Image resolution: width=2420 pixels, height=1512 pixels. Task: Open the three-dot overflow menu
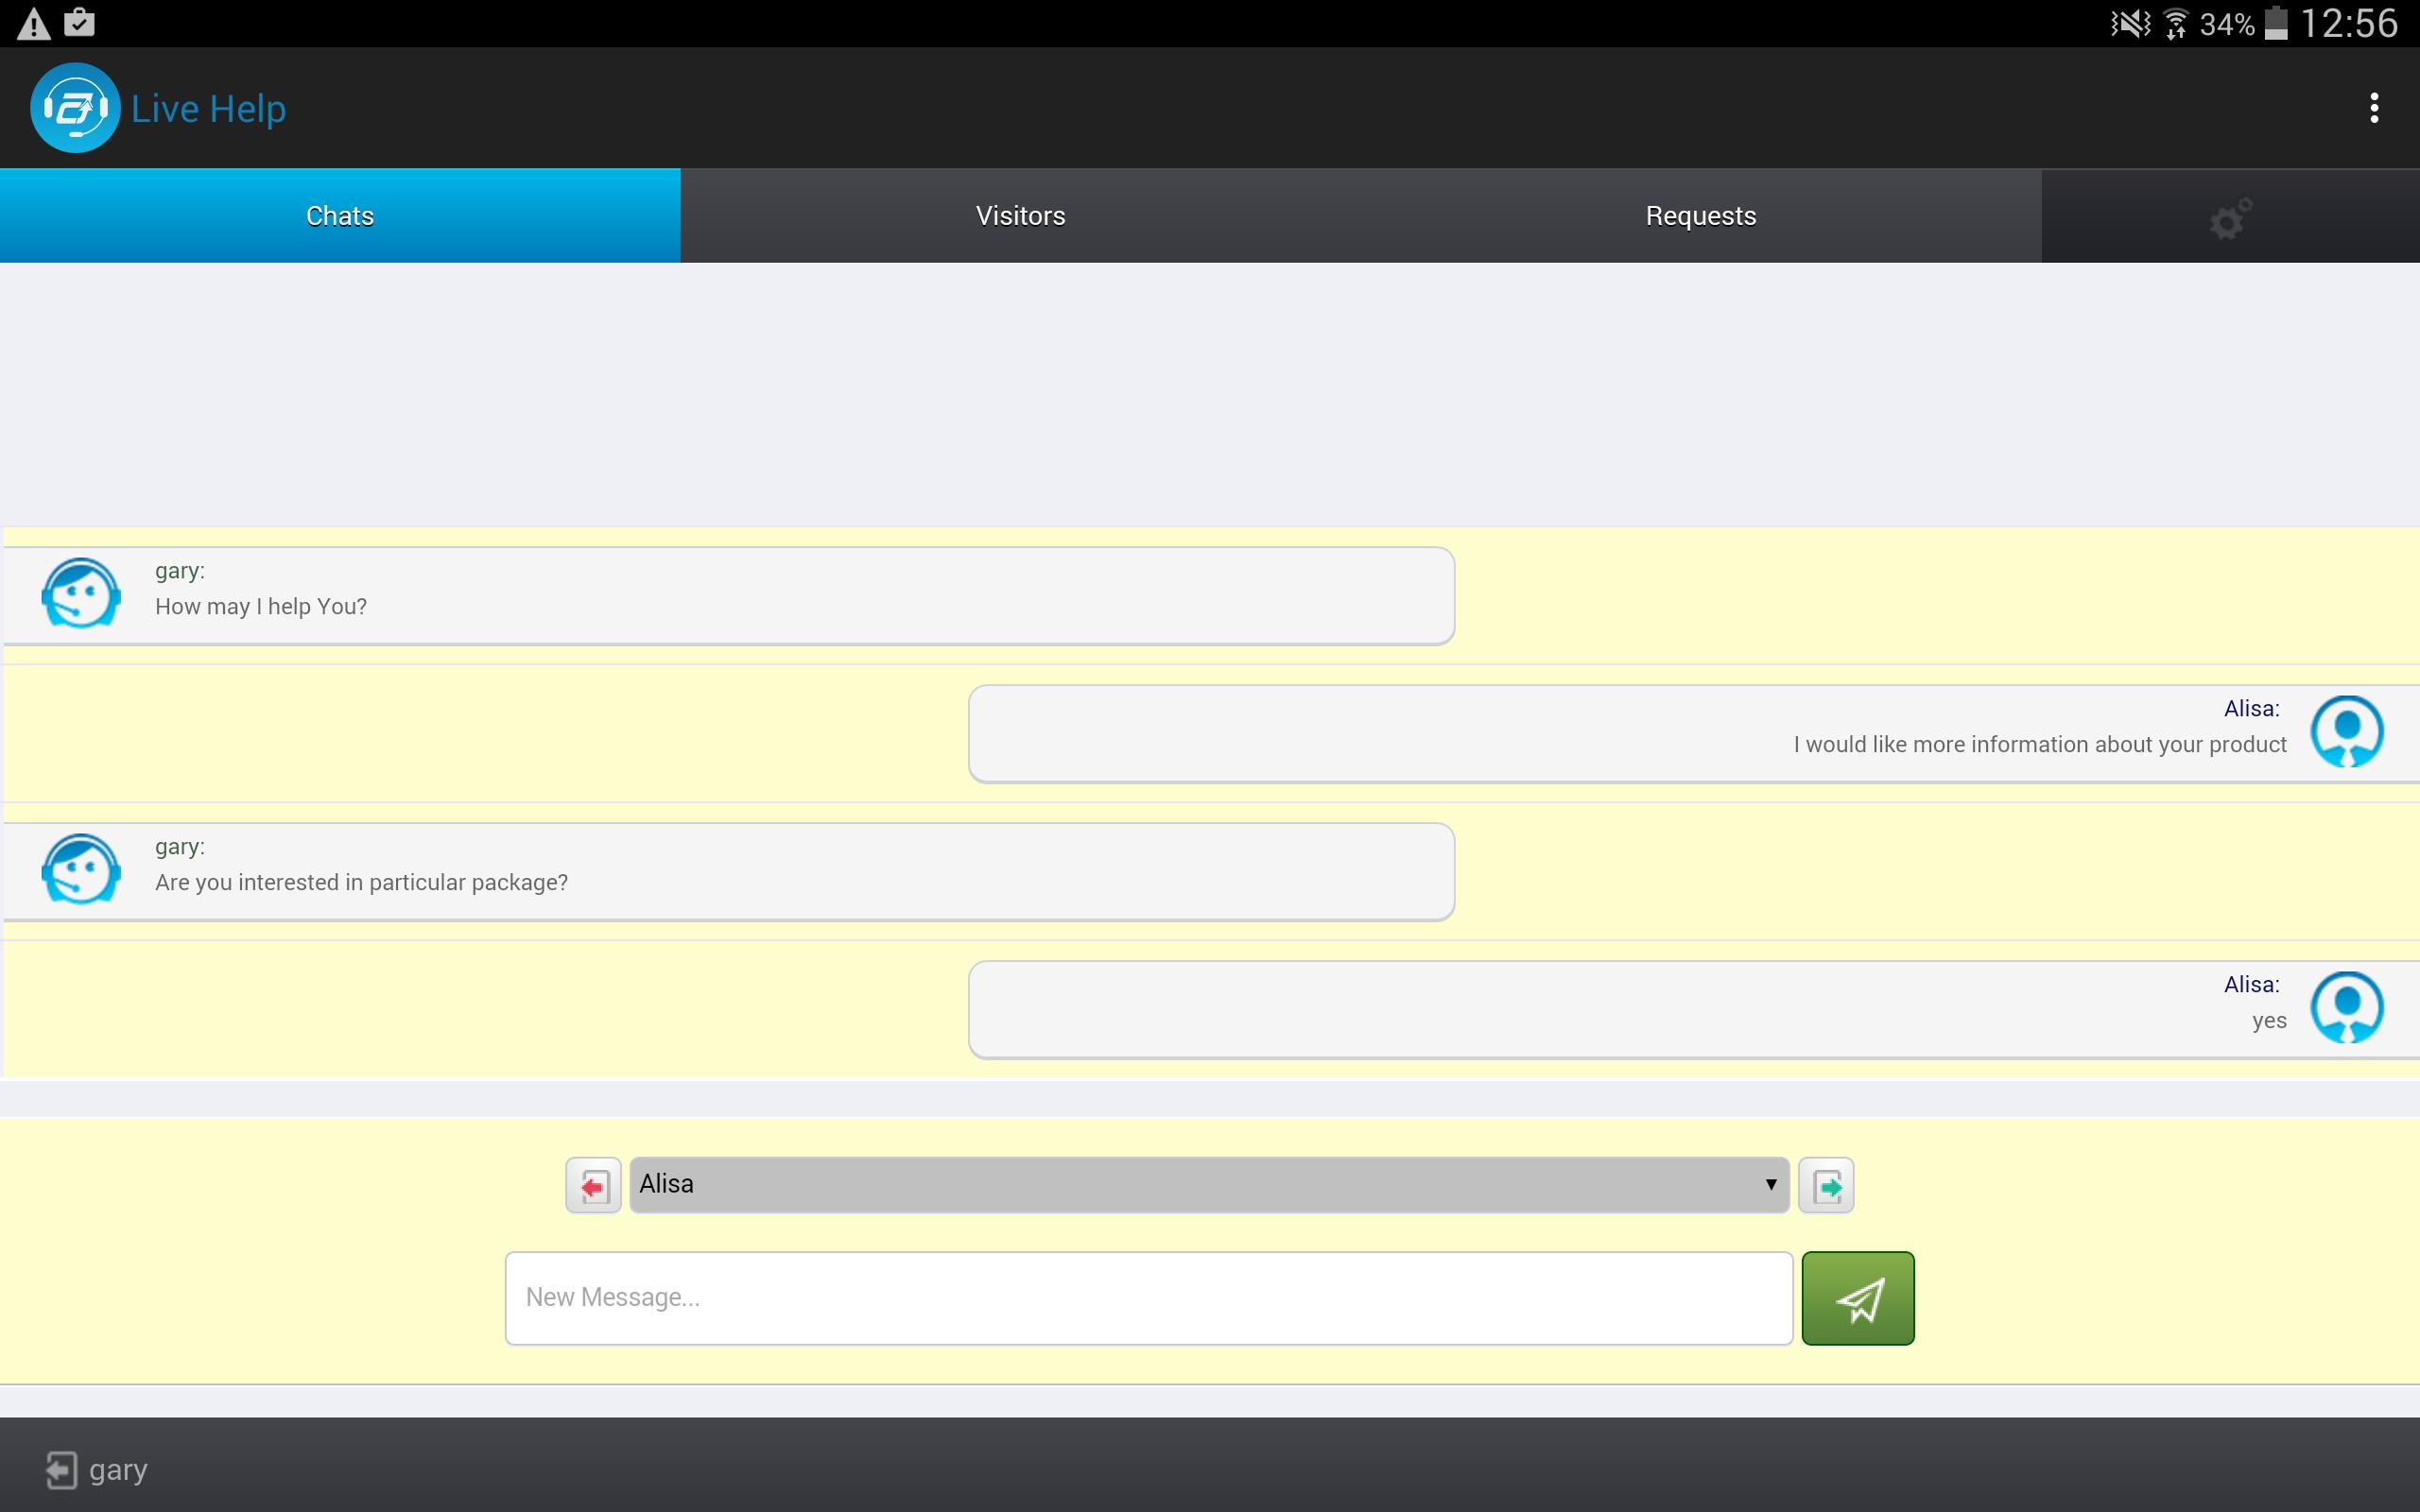pos(2373,108)
